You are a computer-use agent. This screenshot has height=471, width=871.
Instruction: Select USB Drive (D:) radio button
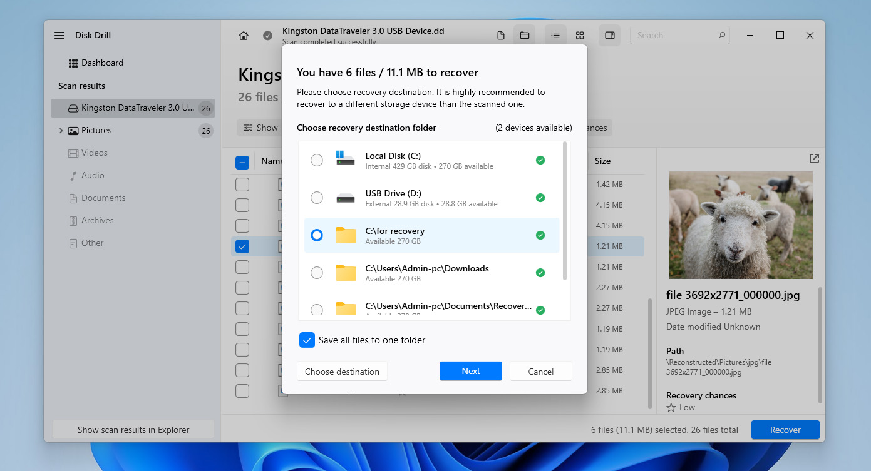(317, 198)
